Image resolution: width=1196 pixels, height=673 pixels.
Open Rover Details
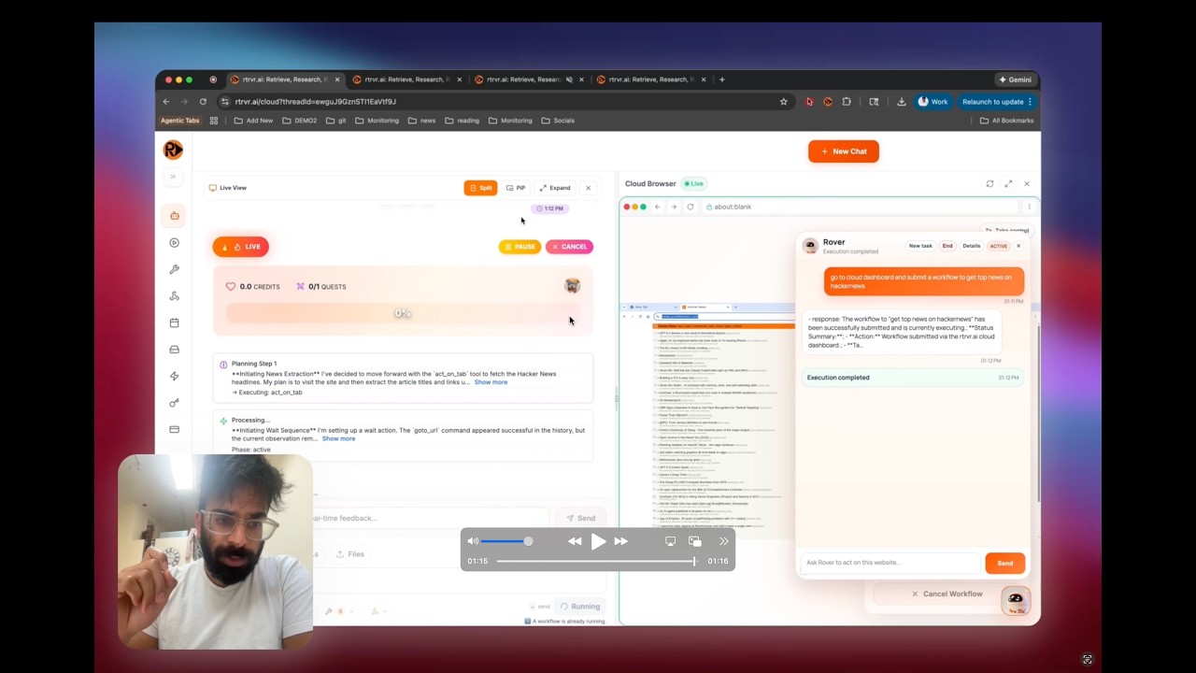[972, 246]
